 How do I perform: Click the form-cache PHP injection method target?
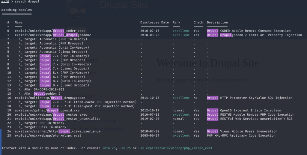78,102
